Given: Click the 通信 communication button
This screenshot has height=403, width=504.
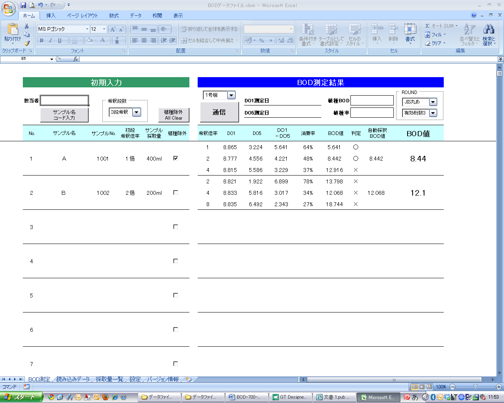Looking at the screenshot, I should [x=219, y=112].
